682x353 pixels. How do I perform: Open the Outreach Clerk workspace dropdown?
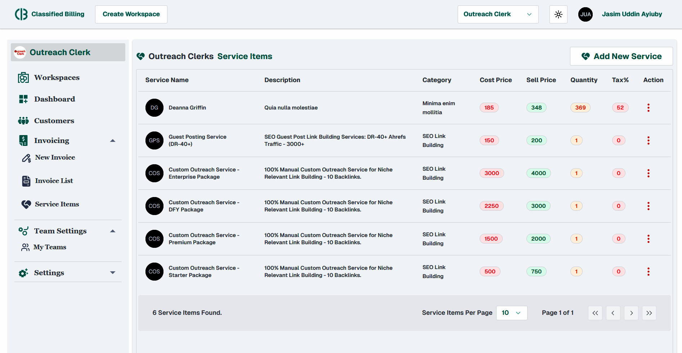click(x=498, y=14)
